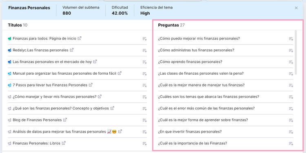Add question '¿Cómo administras tus finanzas' to list
Image resolution: width=306 pixels, height=153 pixels.
point(291,51)
